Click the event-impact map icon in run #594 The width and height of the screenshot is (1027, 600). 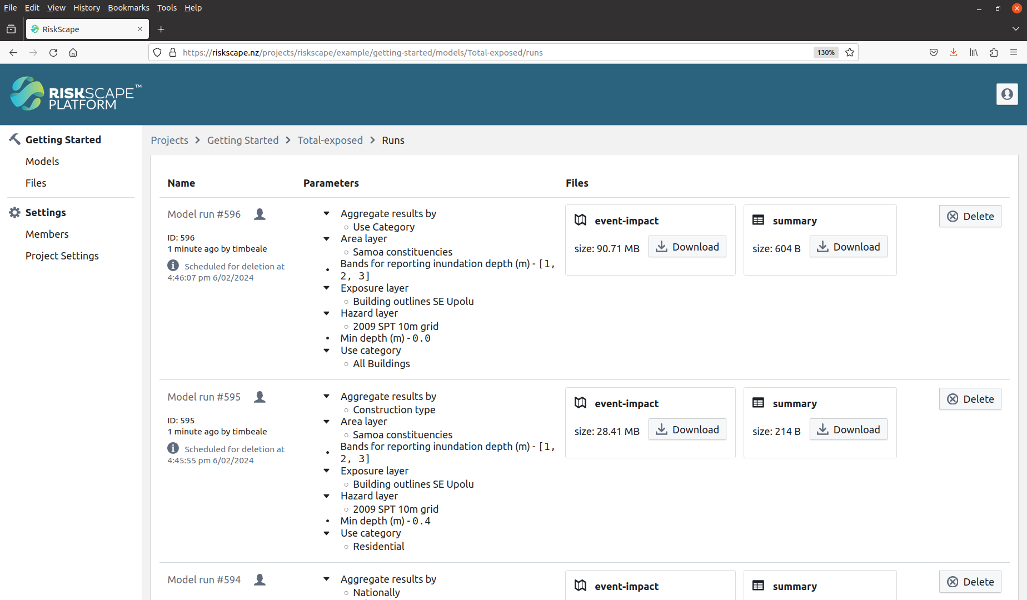click(580, 586)
